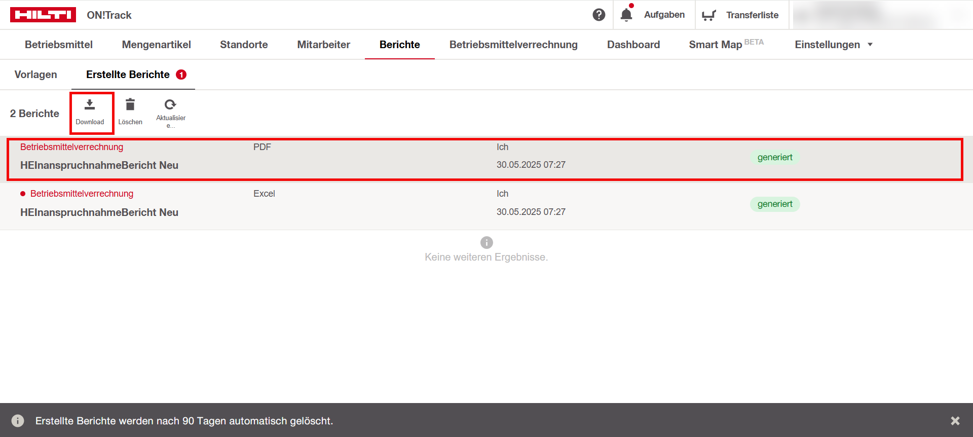Image resolution: width=973 pixels, height=437 pixels.
Task: Open the Transferliste cart icon
Action: pos(708,15)
